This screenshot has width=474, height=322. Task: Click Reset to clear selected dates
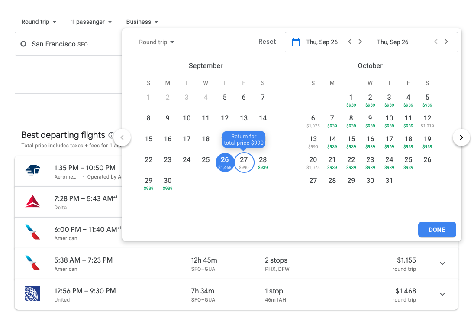coord(267,42)
